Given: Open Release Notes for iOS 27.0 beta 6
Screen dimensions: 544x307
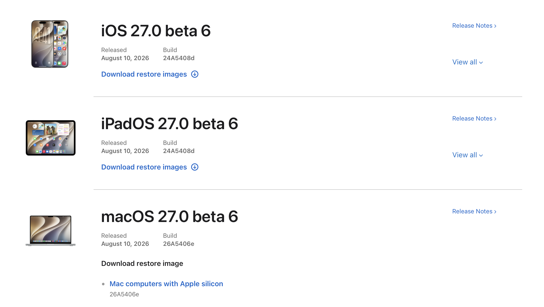Looking at the screenshot, I should point(474,26).
